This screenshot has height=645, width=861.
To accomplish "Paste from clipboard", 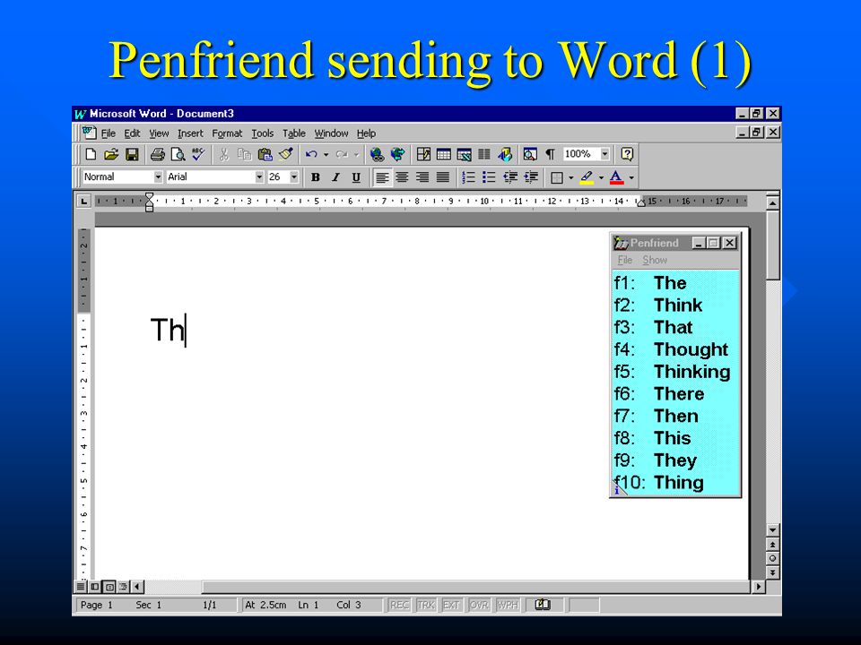I will (x=265, y=155).
